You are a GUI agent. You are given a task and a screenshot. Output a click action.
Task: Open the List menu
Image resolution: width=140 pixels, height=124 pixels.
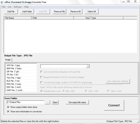pos(9,7)
